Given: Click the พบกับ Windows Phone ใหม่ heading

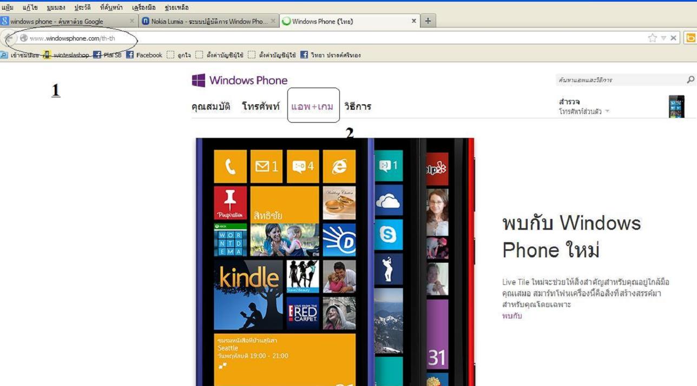Looking at the screenshot, I should click(571, 236).
